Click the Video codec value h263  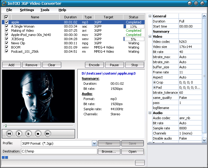point(183,42)
